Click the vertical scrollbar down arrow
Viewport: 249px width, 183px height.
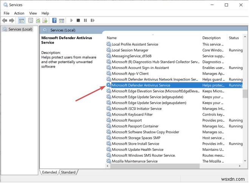tap(245, 161)
